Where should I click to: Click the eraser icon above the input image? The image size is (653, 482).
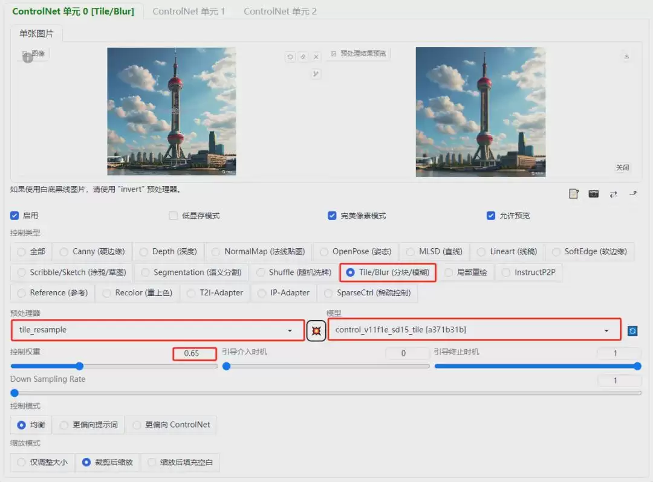[303, 57]
